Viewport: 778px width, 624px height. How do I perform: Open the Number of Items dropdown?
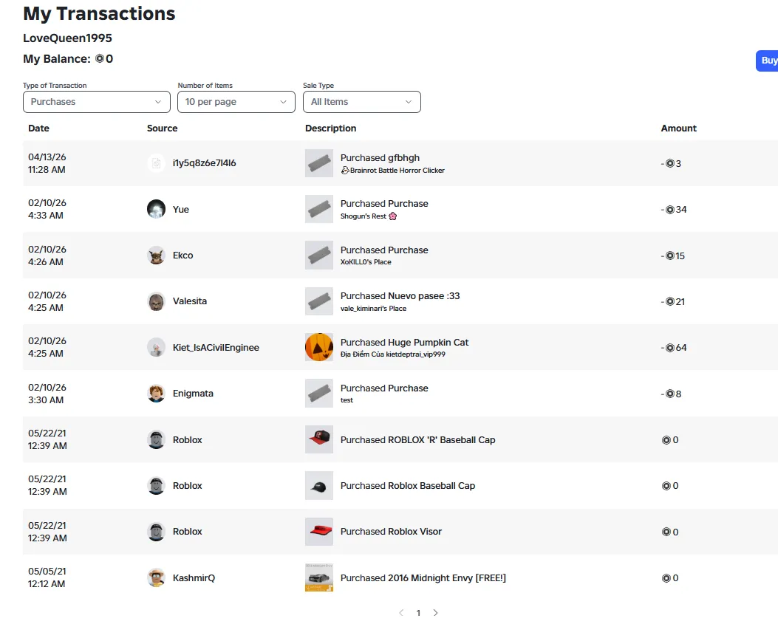(x=236, y=102)
